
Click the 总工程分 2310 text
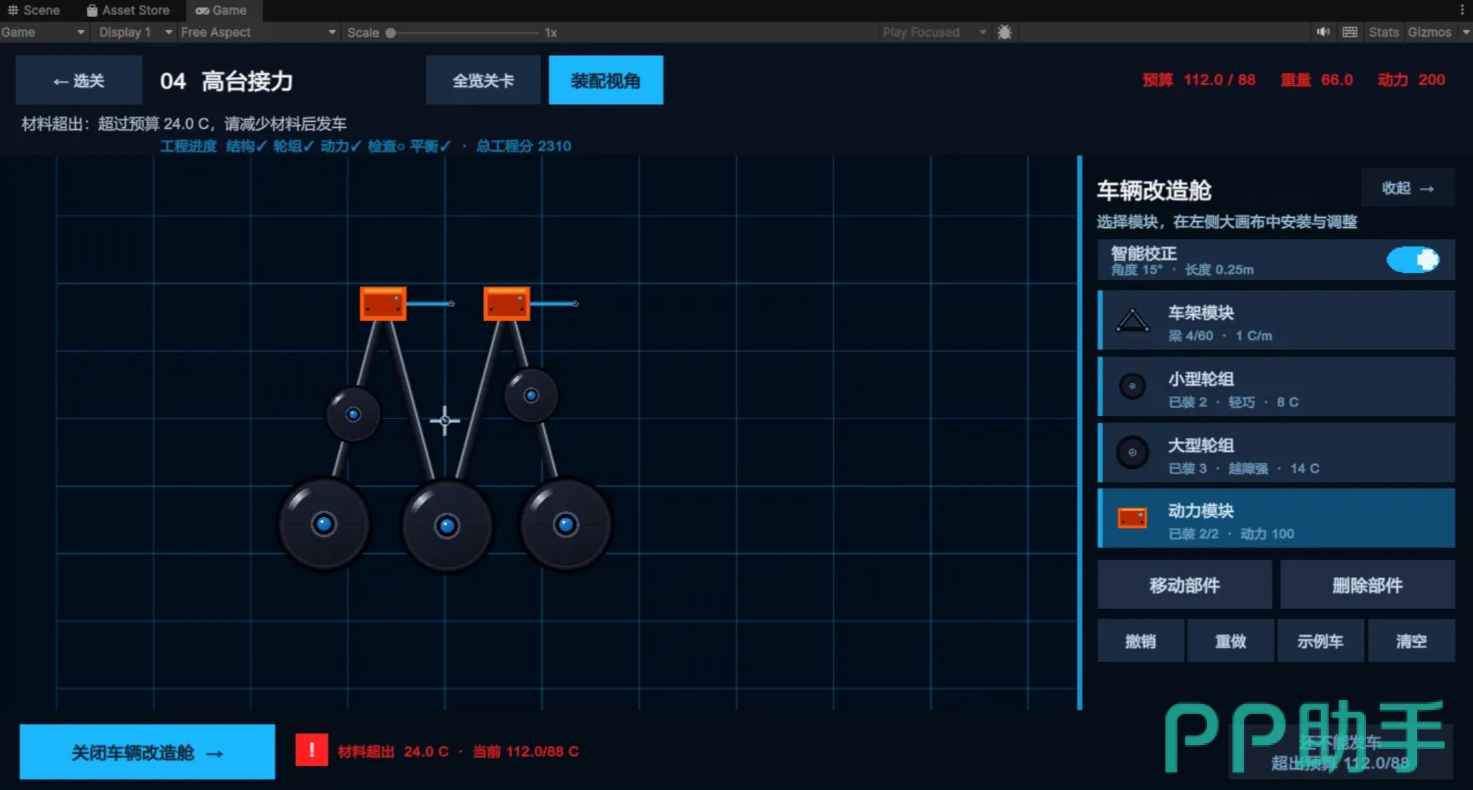click(523, 146)
